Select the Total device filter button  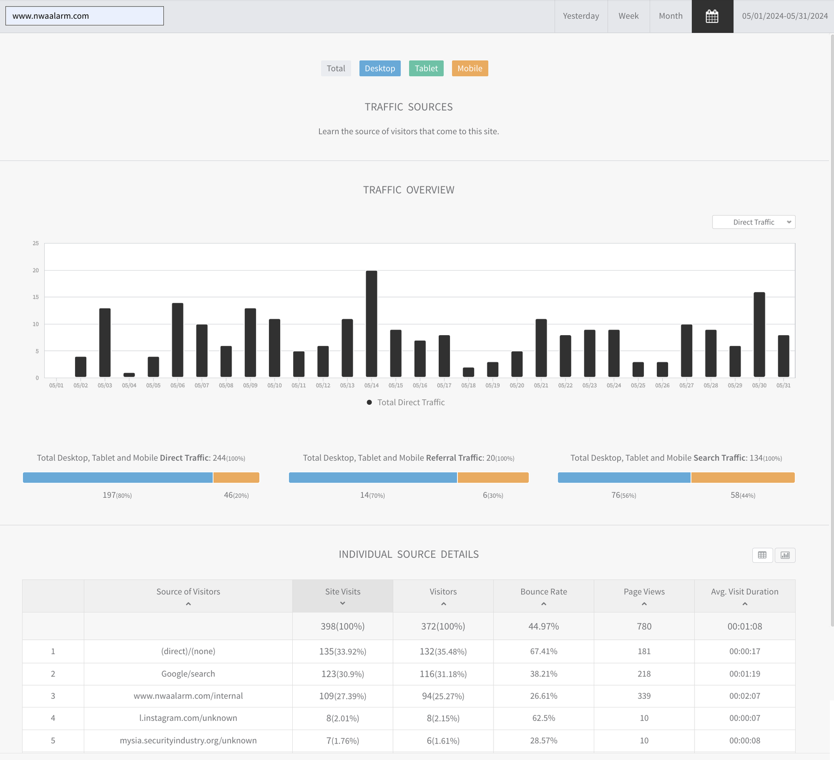(x=336, y=68)
